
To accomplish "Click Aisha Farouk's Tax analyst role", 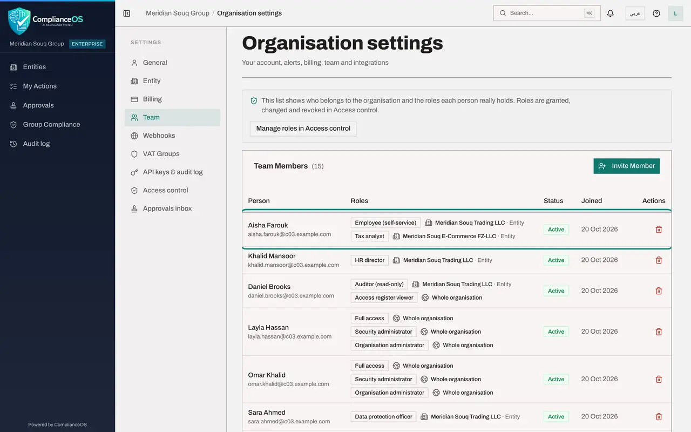I will click(370, 236).
